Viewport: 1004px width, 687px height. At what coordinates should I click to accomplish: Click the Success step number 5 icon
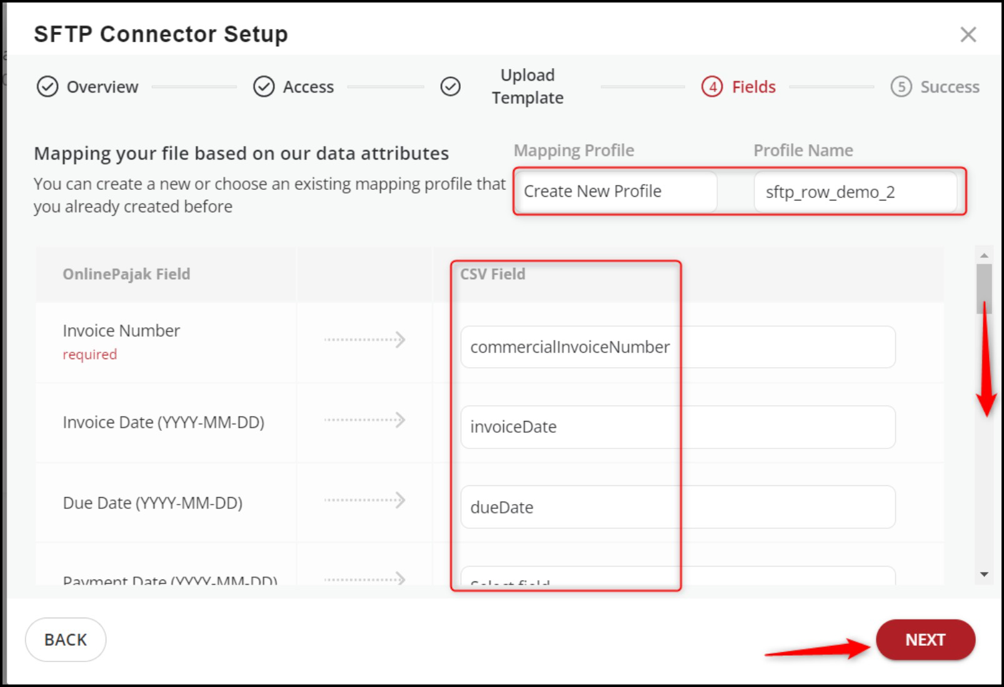(x=901, y=87)
